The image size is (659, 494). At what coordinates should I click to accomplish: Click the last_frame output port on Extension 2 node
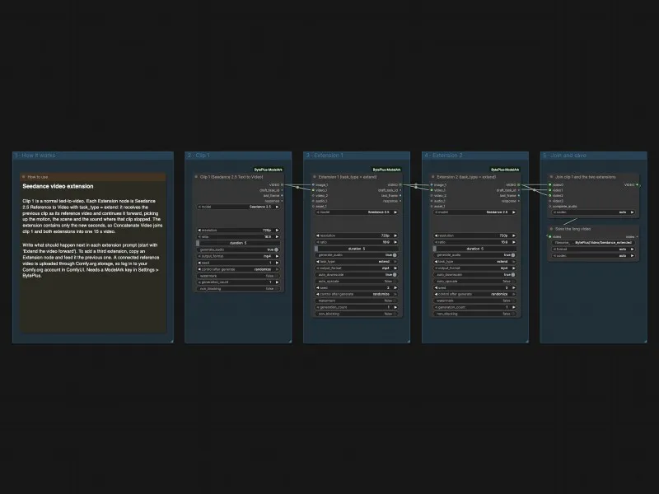[x=519, y=196]
